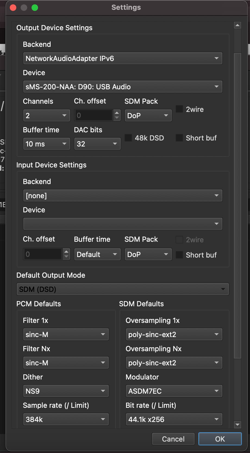
Task: Open the Modulator ASDM7EC dropdown
Action: click(174, 391)
